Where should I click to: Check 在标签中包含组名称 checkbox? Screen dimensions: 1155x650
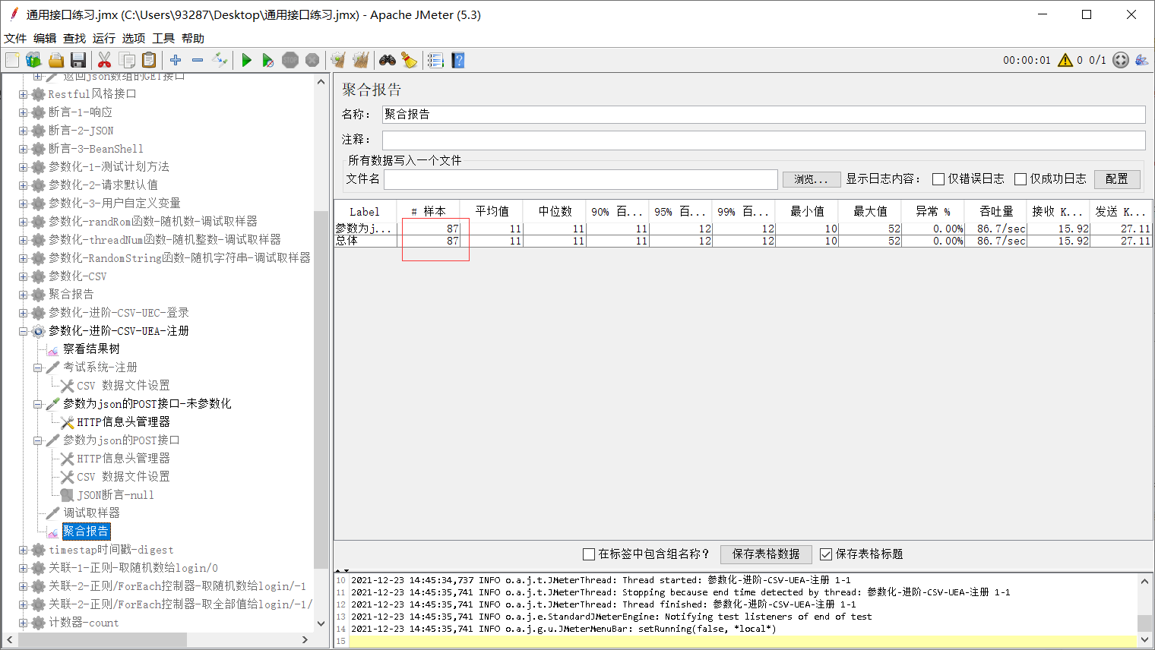[589, 554]
